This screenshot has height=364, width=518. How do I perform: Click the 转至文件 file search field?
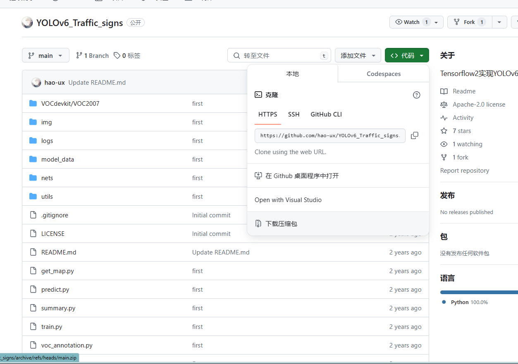click(x=279, y=55)
